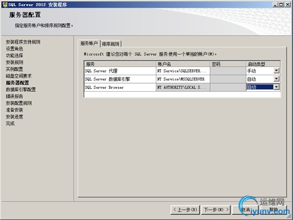Click the 帮助 help button
Viewport: 293px width, 220px height.
pos(273,210)
